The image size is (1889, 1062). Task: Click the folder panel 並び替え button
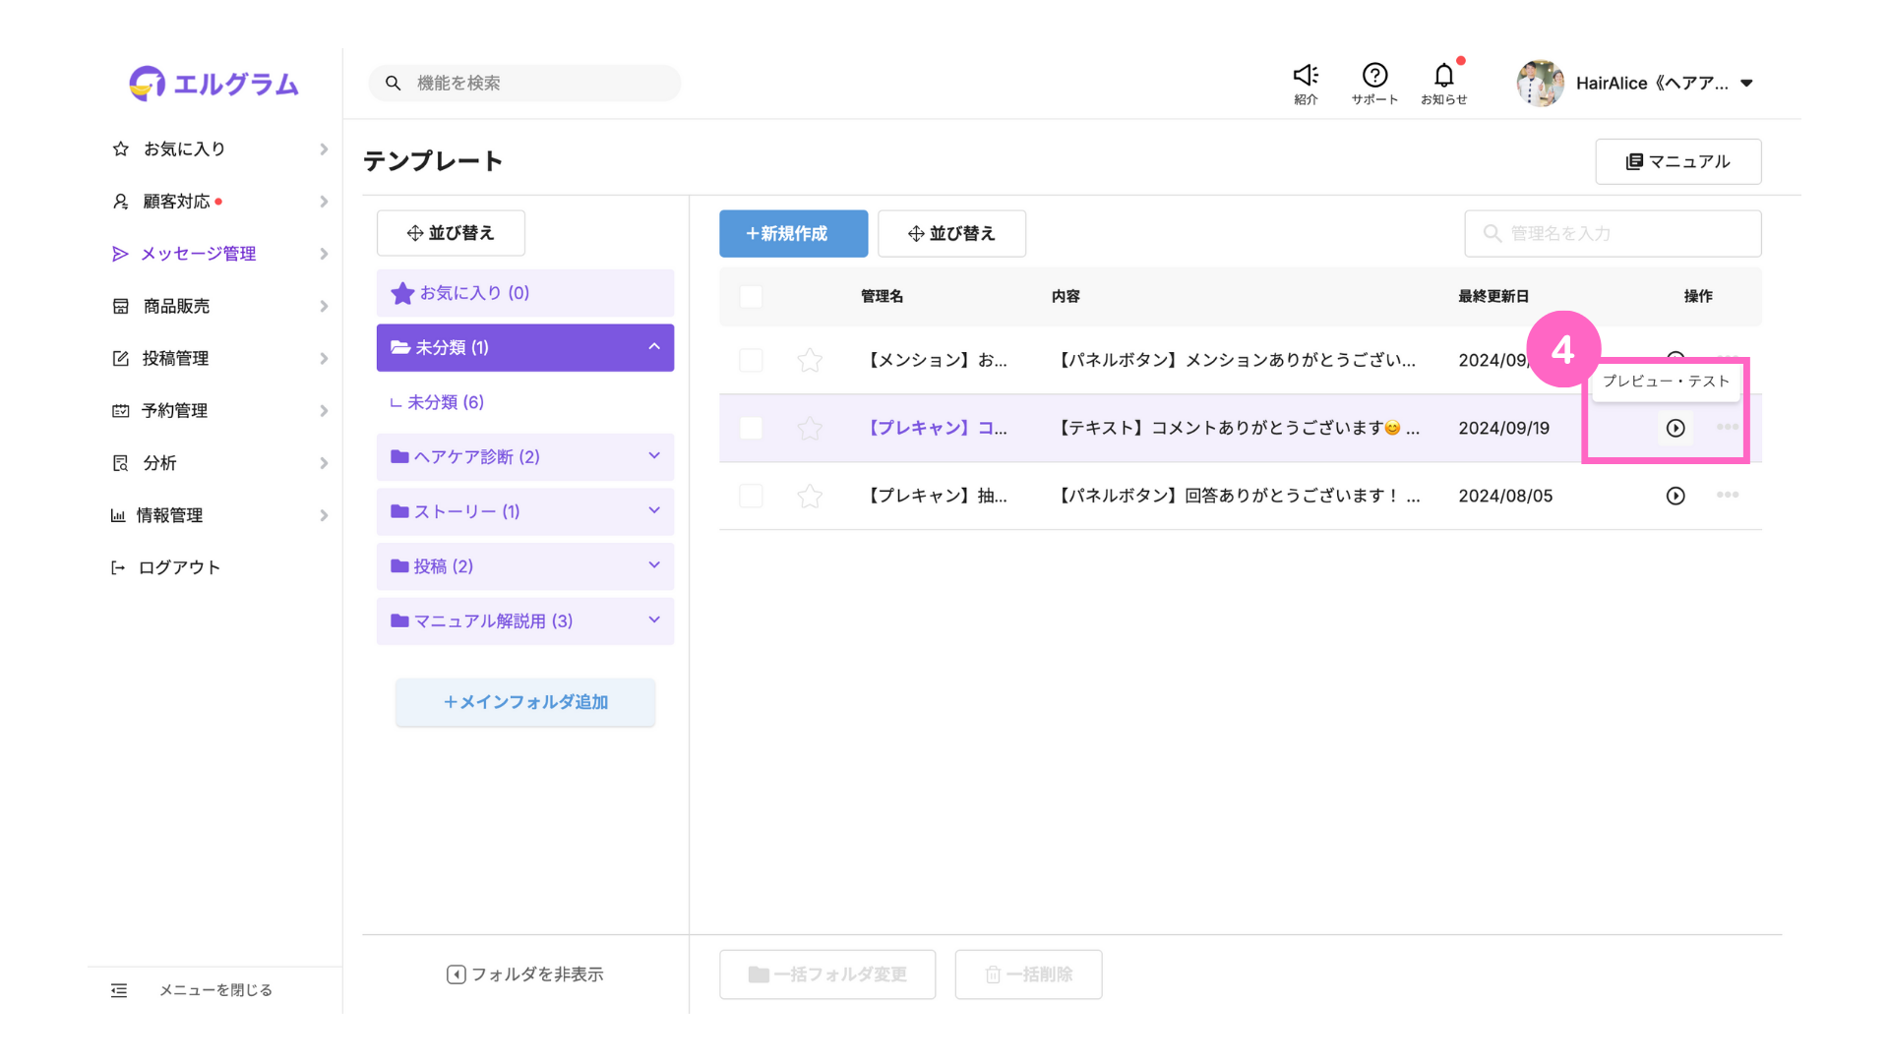(x=451, y=233)
